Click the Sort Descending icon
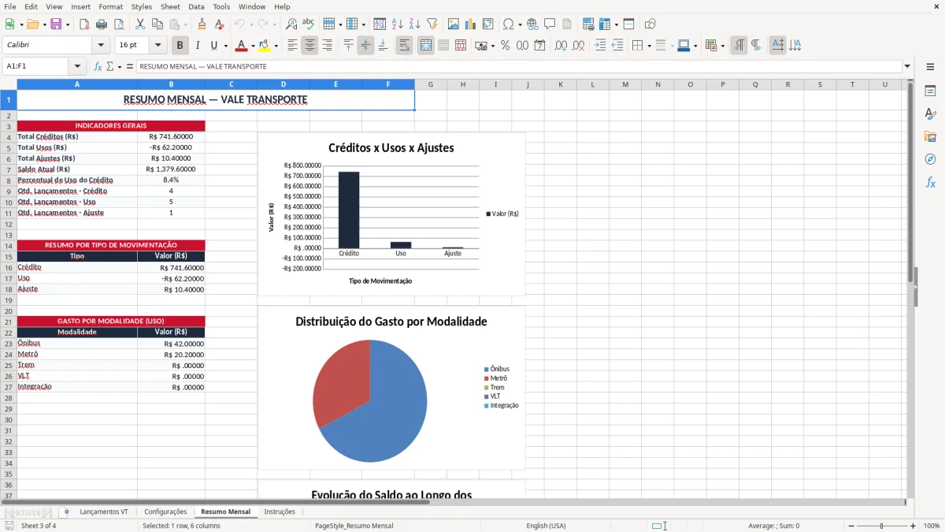The width and height of the screenshot is (945, 532). [415, 24]
